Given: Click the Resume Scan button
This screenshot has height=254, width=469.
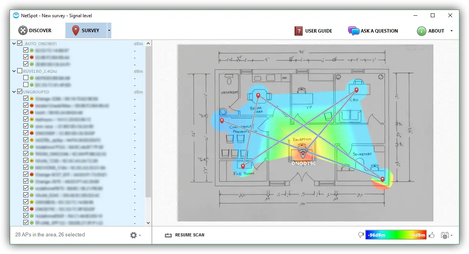Looking at the screenshot, I should coord(185,235).
